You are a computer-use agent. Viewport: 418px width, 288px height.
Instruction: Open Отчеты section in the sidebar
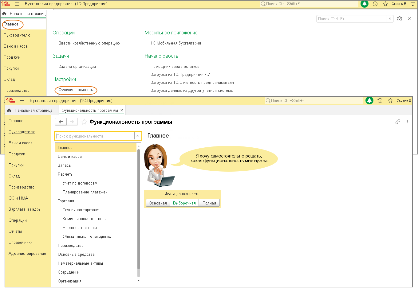pyautogui.click(x=15, y=232)
